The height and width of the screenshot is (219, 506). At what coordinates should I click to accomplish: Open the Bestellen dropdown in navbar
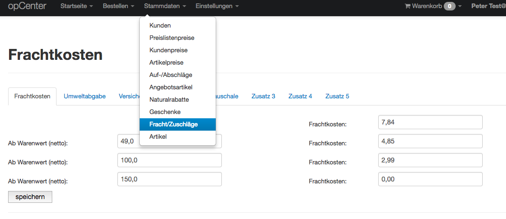(118, 6)
